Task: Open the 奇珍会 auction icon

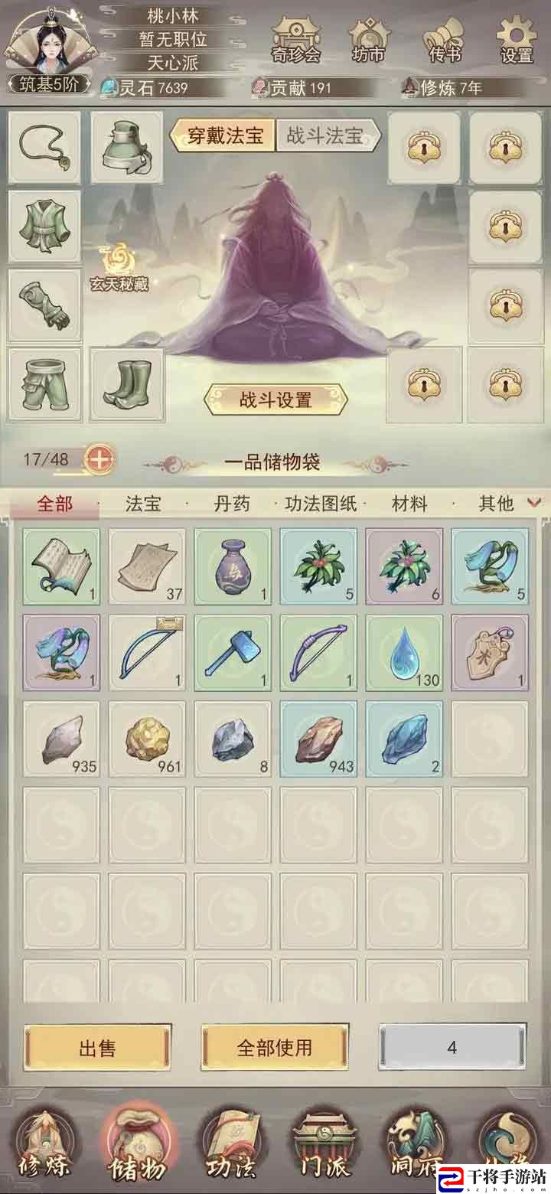Action: tap(295, 38)
